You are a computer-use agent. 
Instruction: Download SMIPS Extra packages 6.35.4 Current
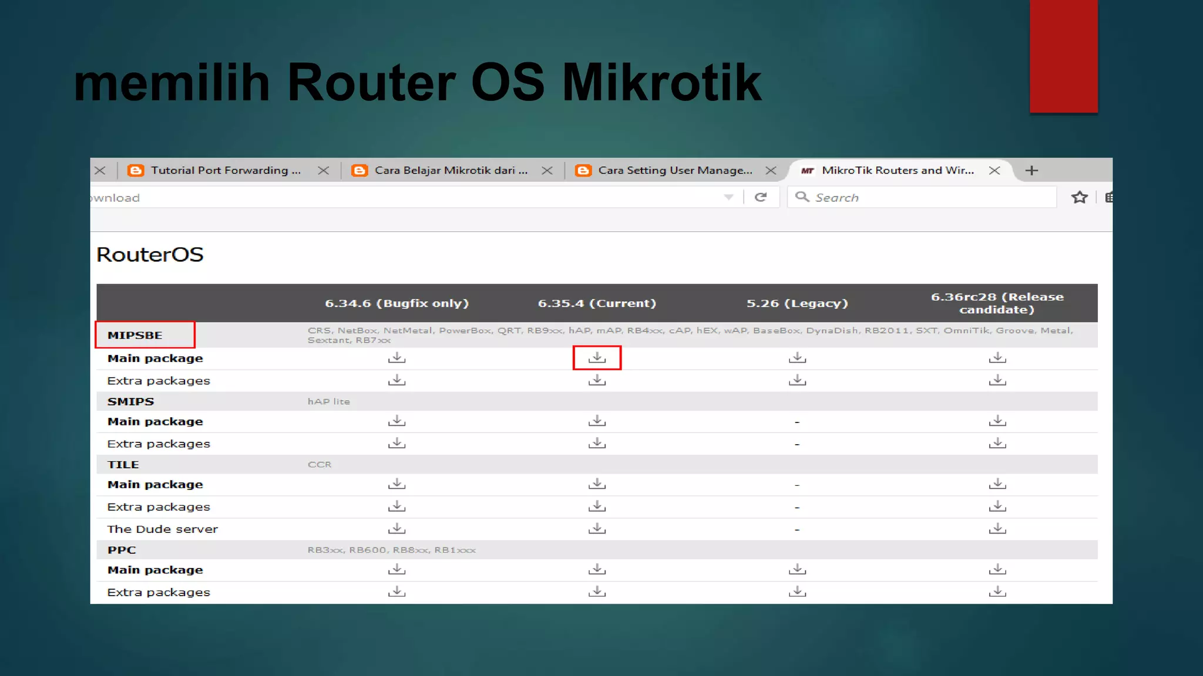point(597,443)
